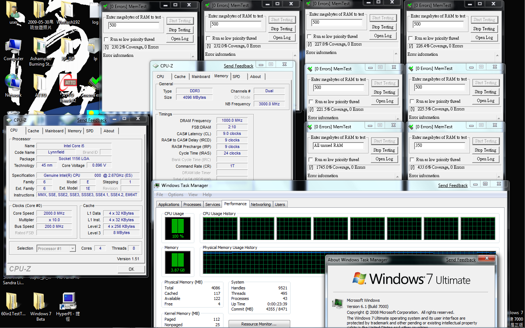Click Send Feedback in CPU-Z Memory window

[238, 66]
